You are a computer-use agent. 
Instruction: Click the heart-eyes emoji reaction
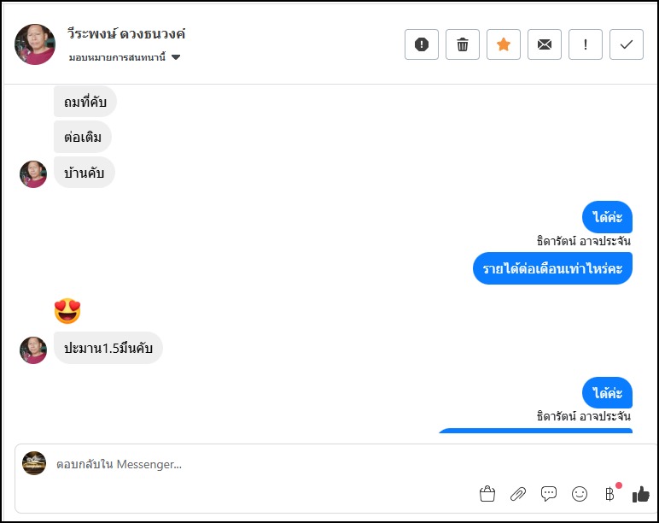tap(67, 310)
